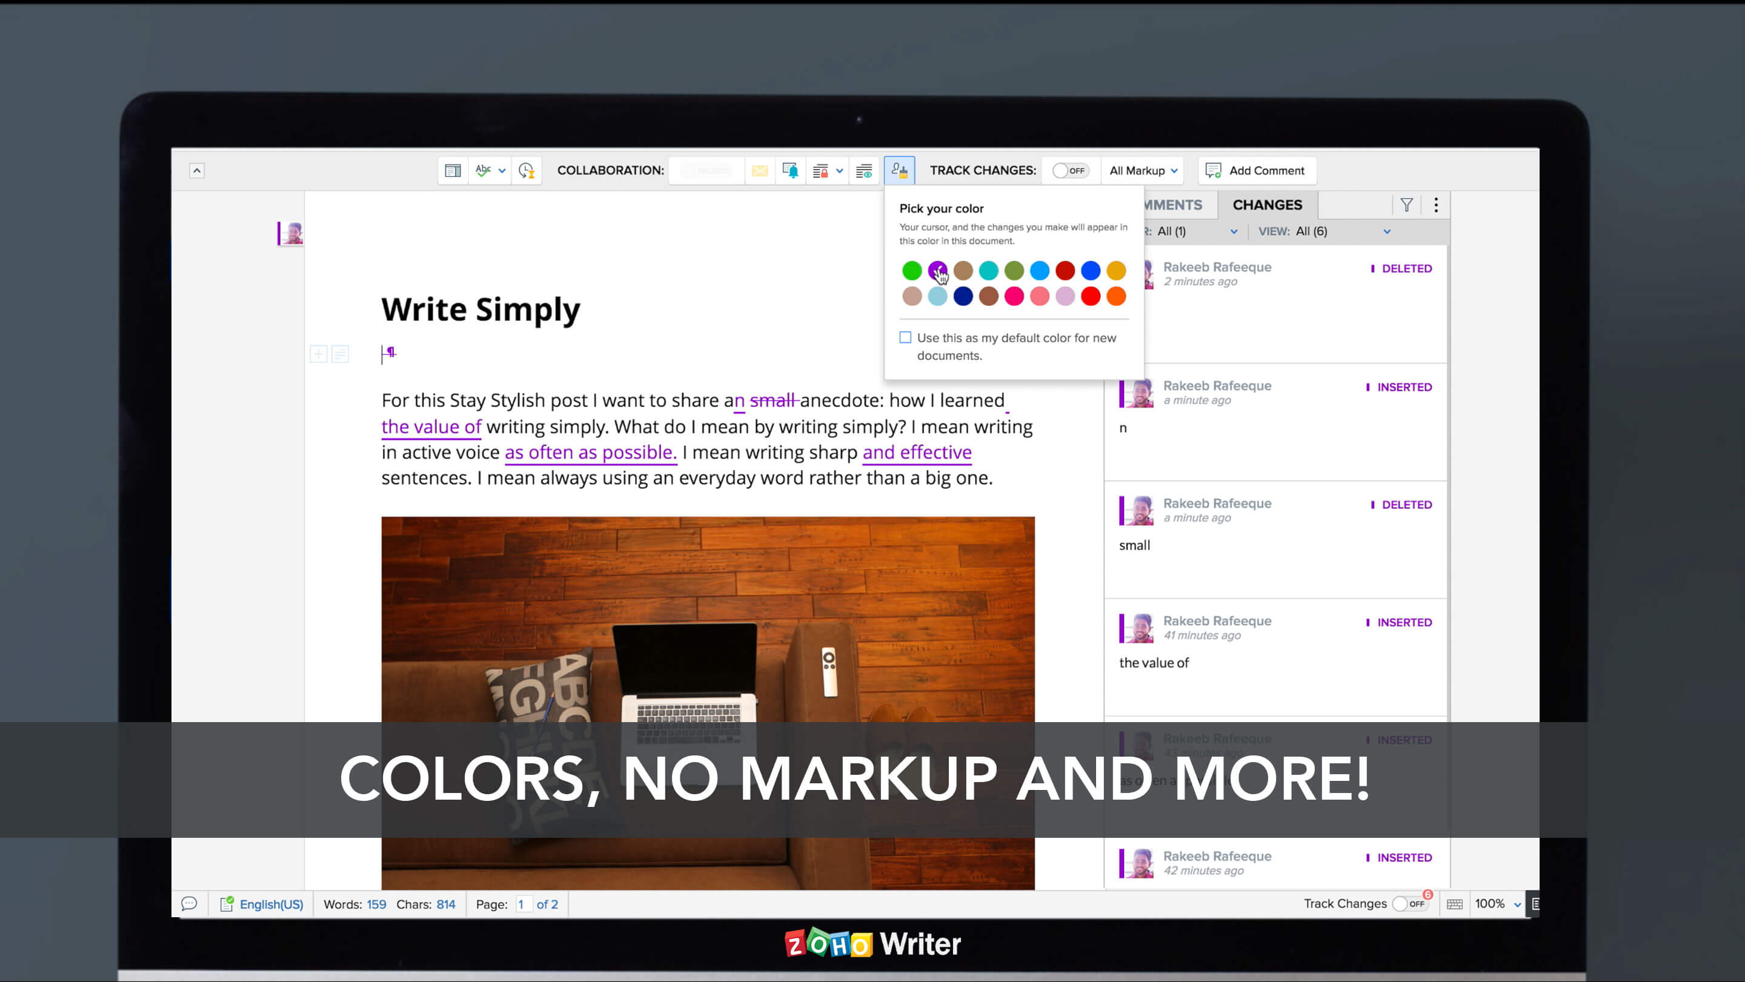Toggle Track Changes off
The image size is (1745, 982).
pyautogui.click(x=1069, y=170)
